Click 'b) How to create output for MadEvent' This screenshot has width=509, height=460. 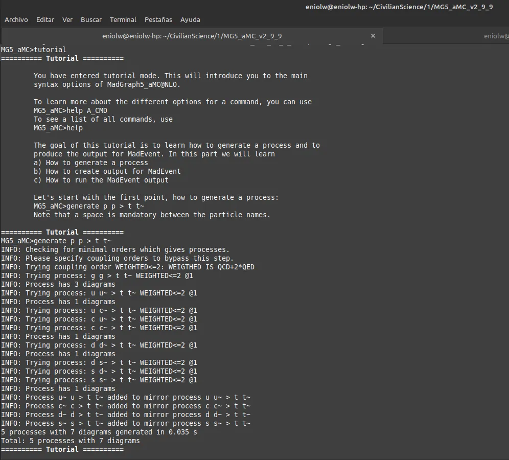click(x=107, y=171)
